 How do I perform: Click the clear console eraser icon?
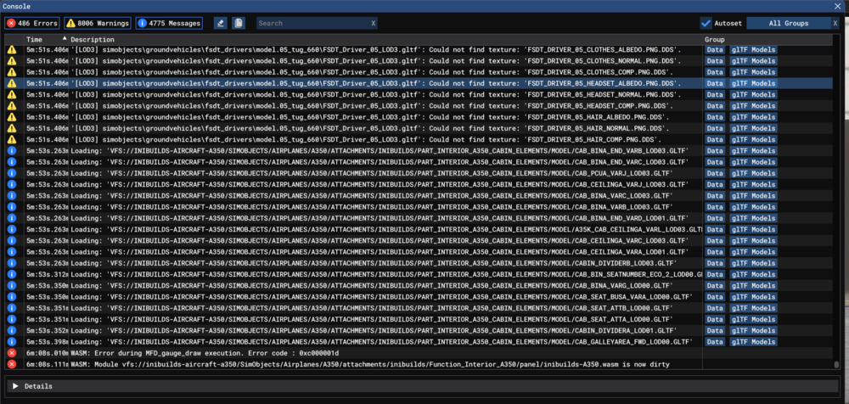221,24
